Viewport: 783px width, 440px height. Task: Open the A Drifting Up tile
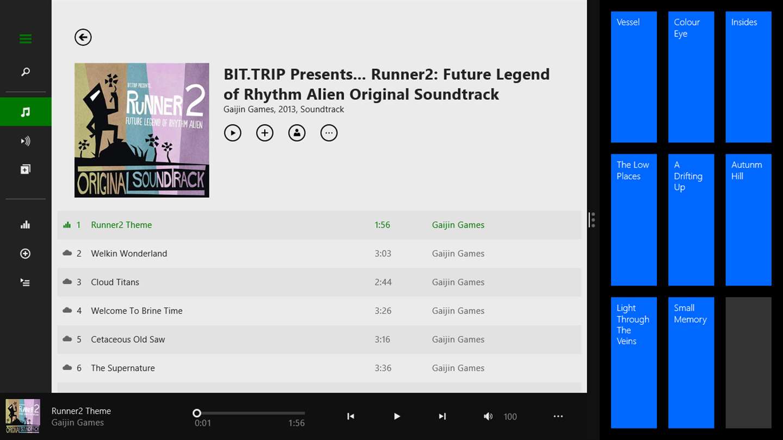coord(691,220)
